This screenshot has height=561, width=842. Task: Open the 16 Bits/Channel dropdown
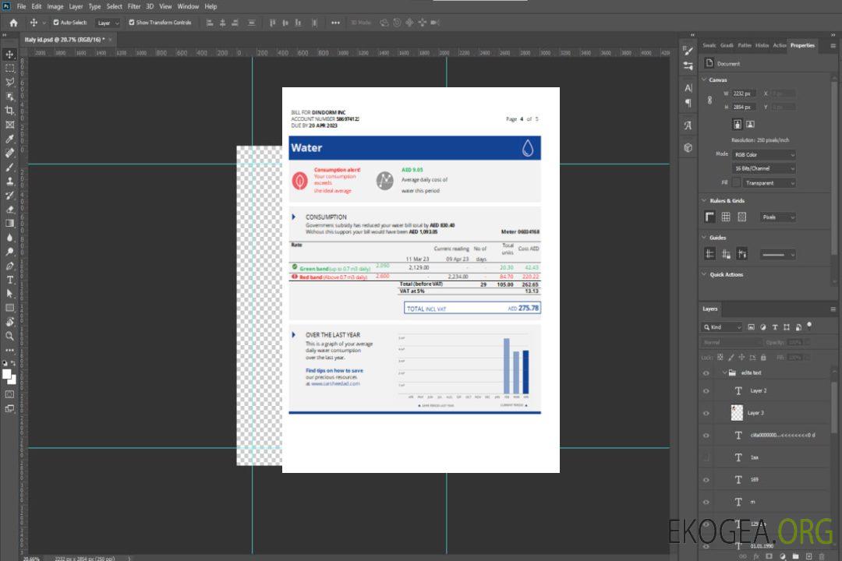click(x=764, y=168)
